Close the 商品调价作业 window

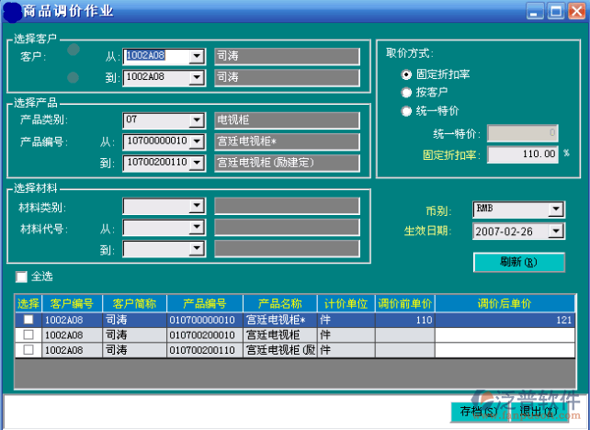pos(575,11)
